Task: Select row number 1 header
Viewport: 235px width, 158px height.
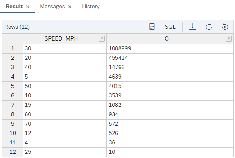Action: point(13,49)
